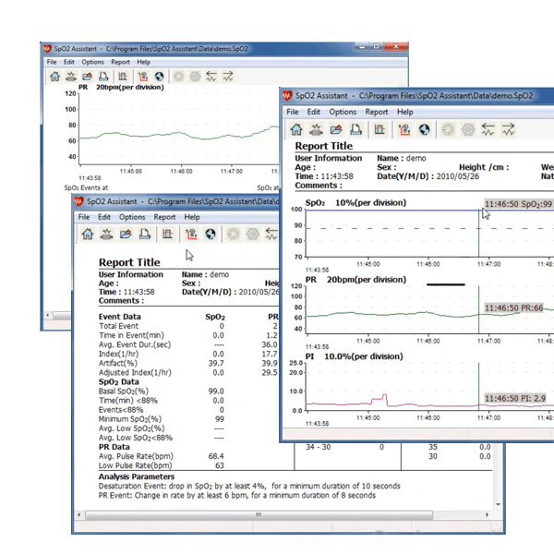Click open-folder icon in the back PR-only window

(x=87, y=78)
